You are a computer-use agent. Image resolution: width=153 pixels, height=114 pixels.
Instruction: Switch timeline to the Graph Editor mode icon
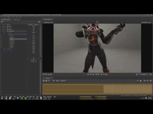point(49,81)
